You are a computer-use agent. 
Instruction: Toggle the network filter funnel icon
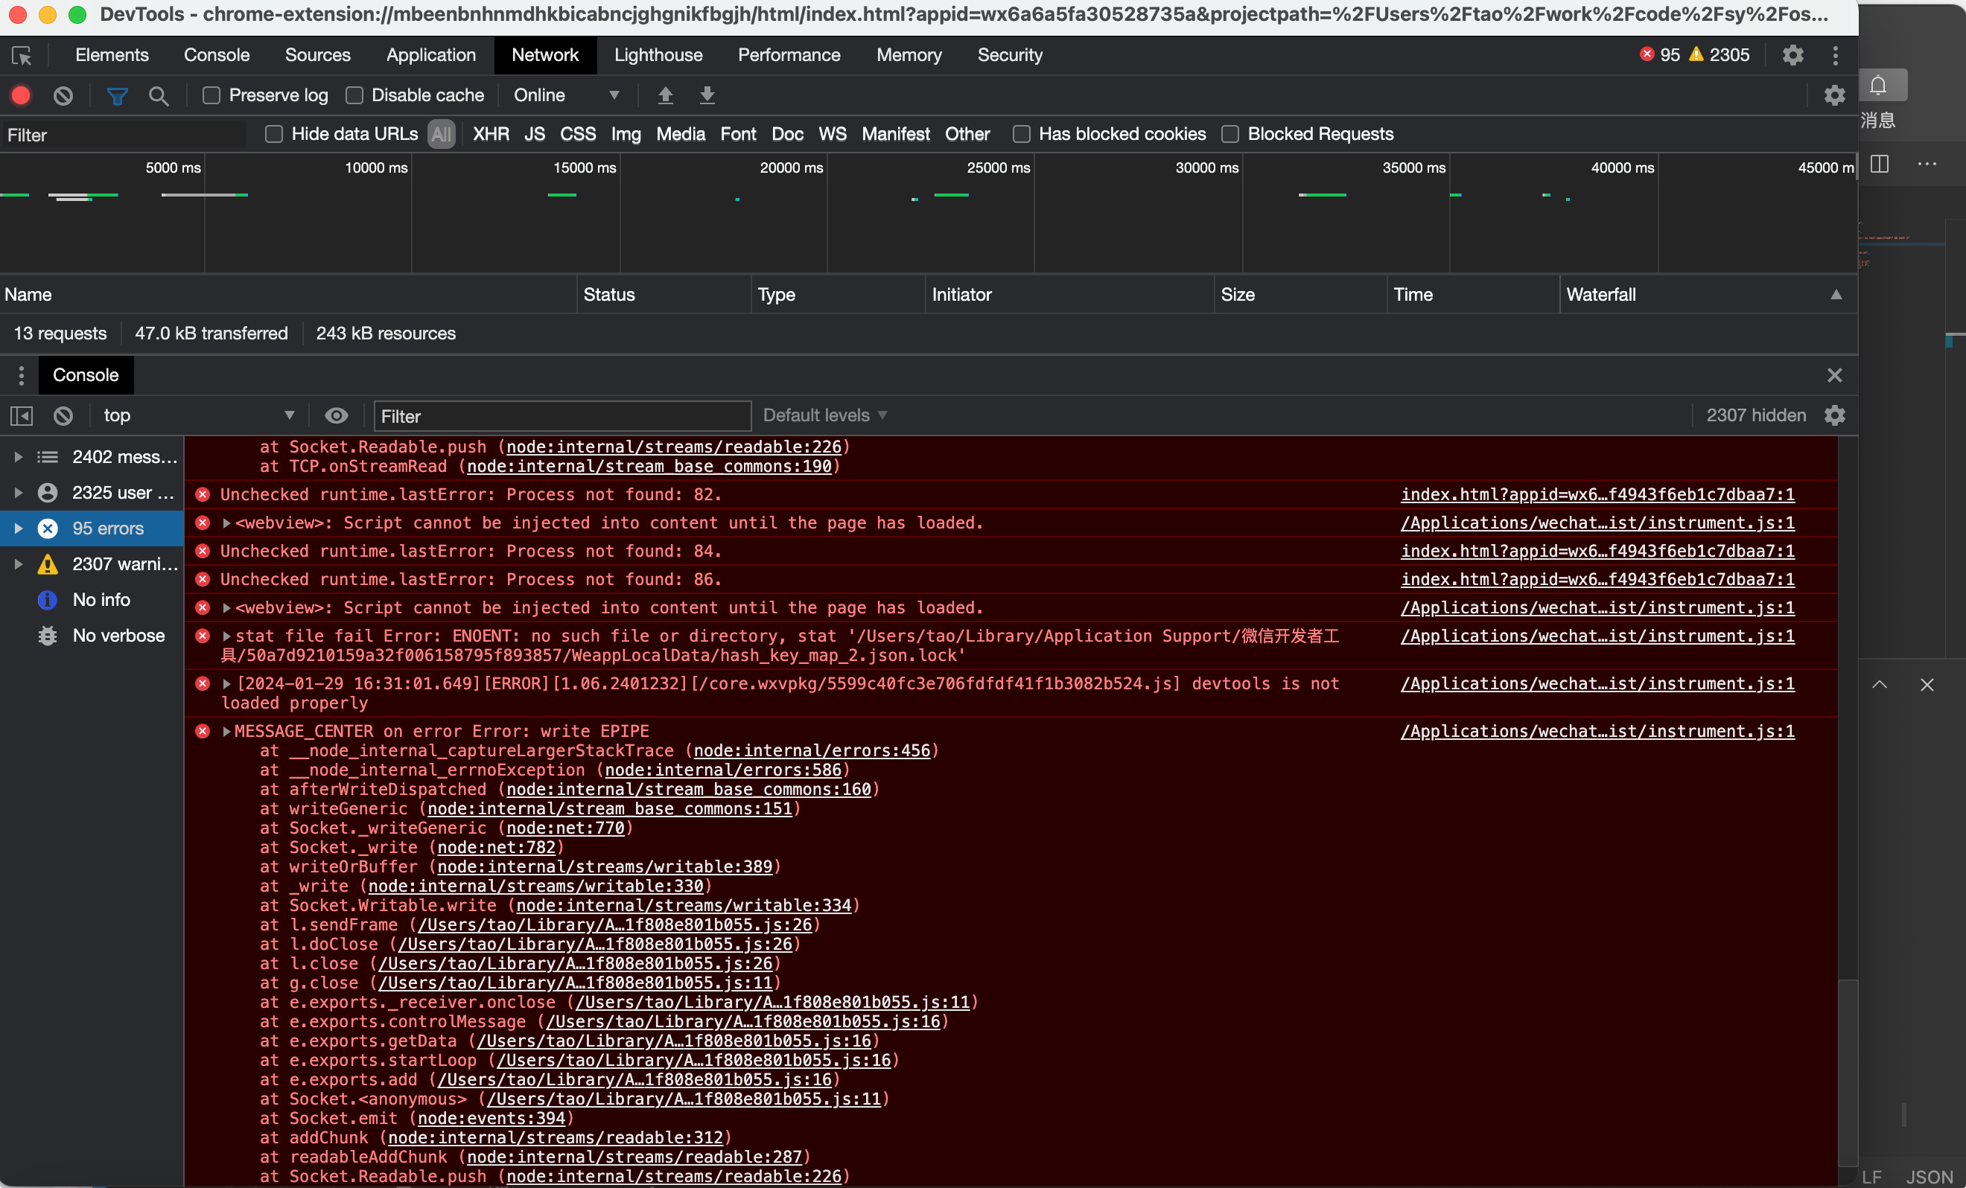click(118, 96)
